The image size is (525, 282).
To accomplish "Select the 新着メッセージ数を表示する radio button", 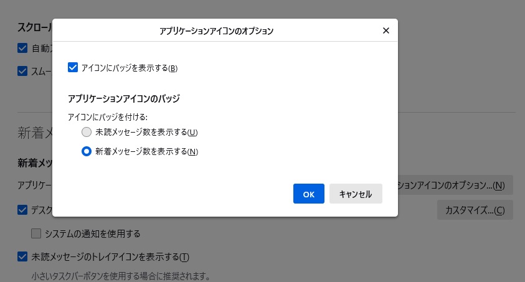I will point(87,151).
